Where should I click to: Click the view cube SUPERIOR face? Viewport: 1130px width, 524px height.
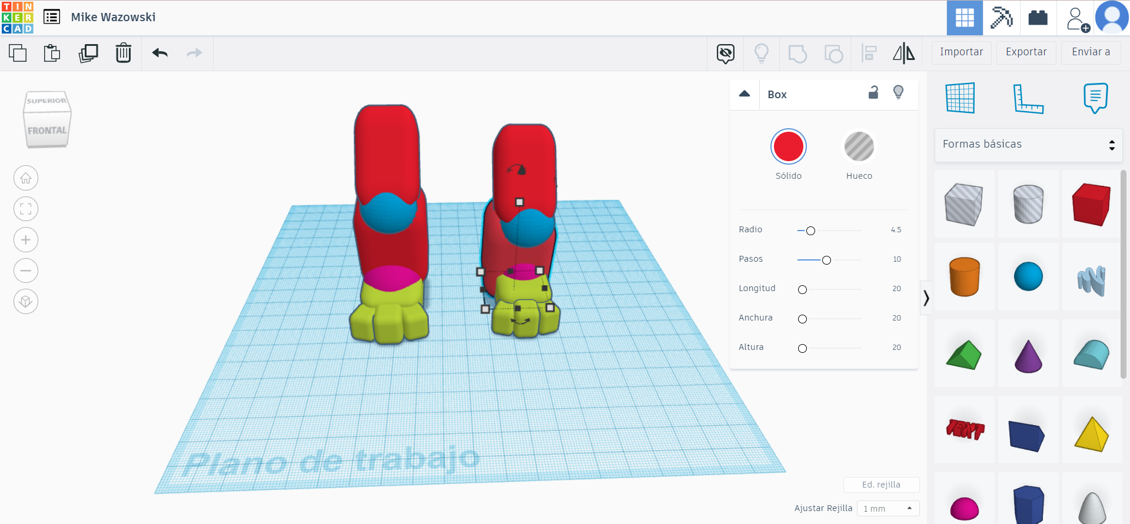(46, 101)
